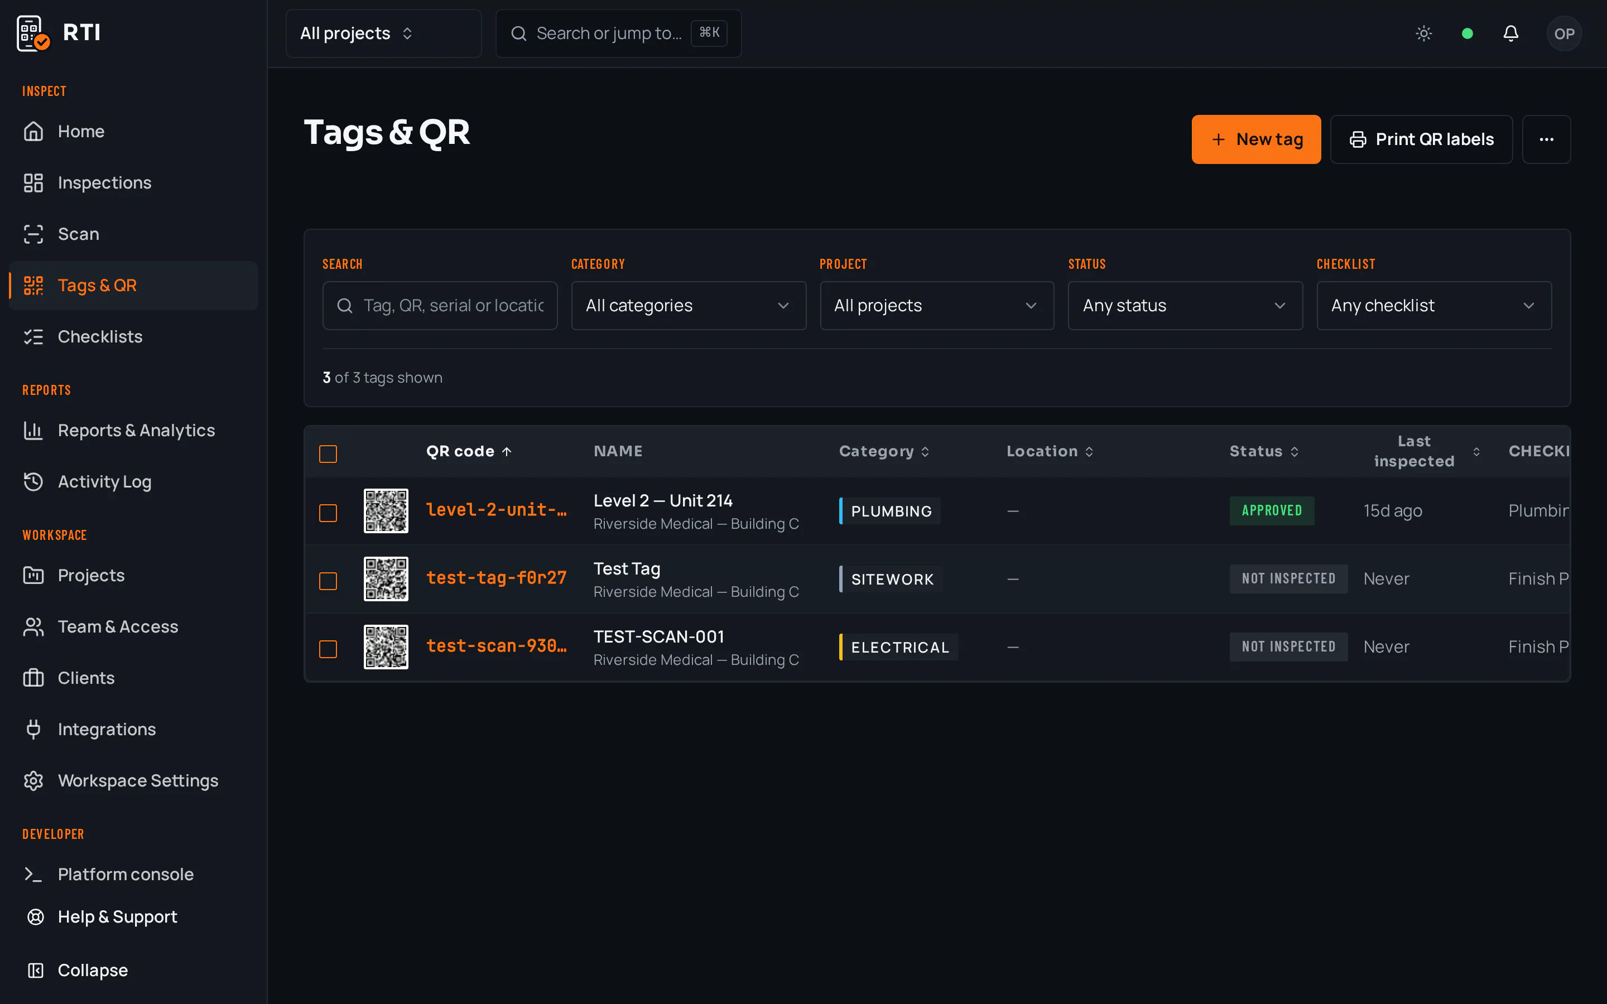1607x1004 pixels.
Task: Click the Help & Support lifebuoy icon
Action: (x=36, y=917)
